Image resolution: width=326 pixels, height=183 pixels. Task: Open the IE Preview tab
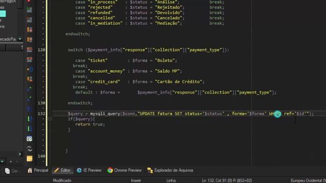tap(89, 170)
